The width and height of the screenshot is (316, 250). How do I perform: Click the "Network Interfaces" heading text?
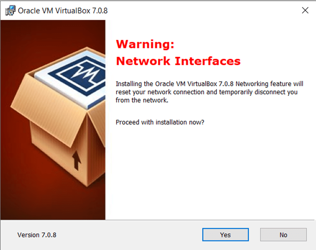[x=178, y=61]
